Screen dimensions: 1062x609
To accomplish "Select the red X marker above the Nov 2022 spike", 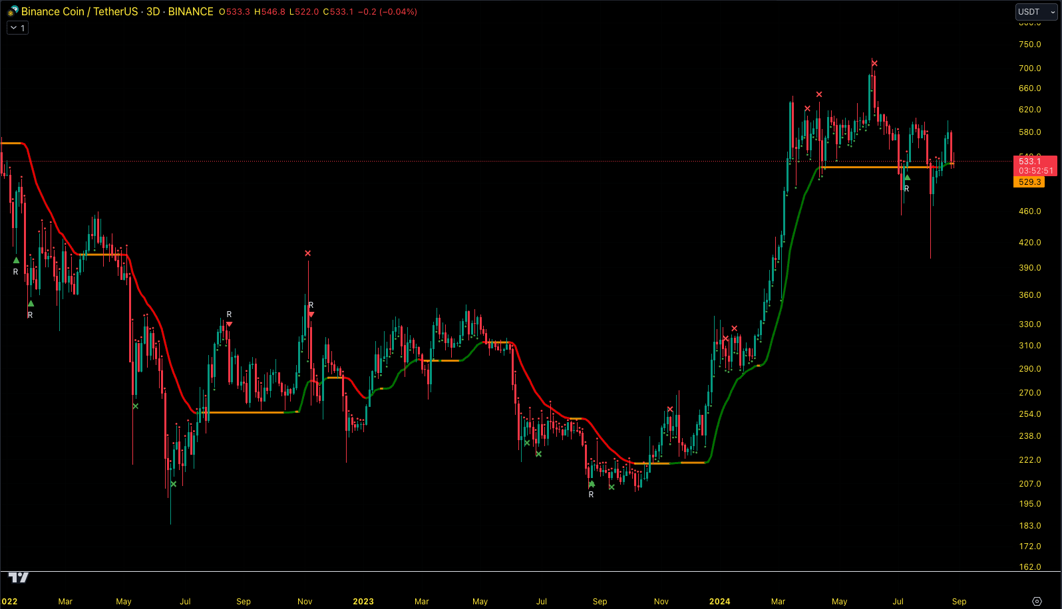I will 307,253.
